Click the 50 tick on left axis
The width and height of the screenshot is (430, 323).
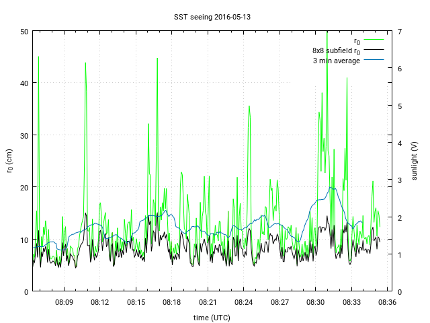pos(24,31)
